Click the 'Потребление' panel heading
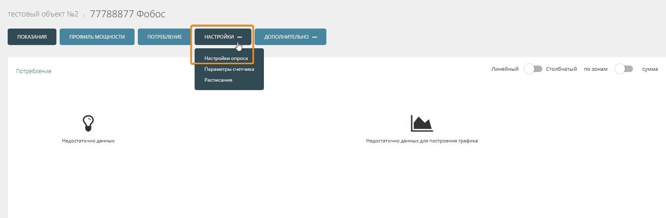This screenshot has width=666, height=218. (33, 71)
